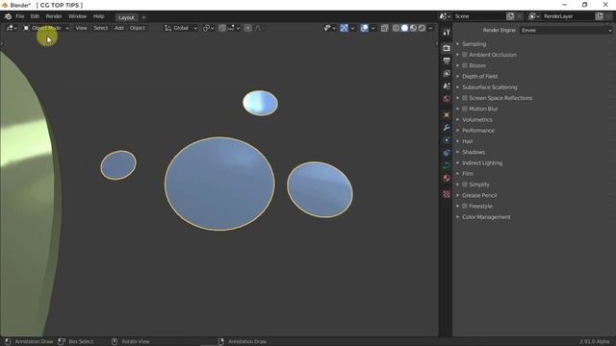This screenshot has width=616, height=346.
Task: Enable Freestyle checkbox
Action: coord(465,206)
